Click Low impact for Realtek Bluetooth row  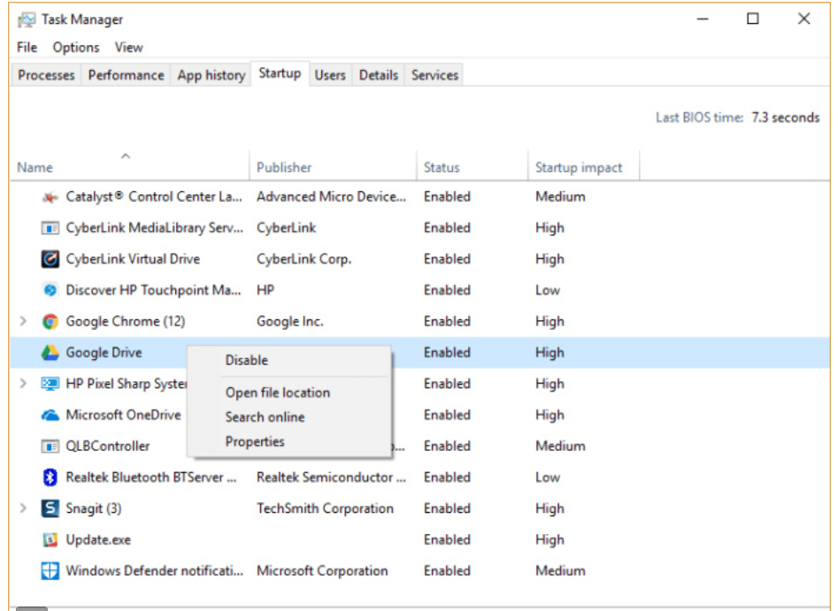[x=548, y=477]
